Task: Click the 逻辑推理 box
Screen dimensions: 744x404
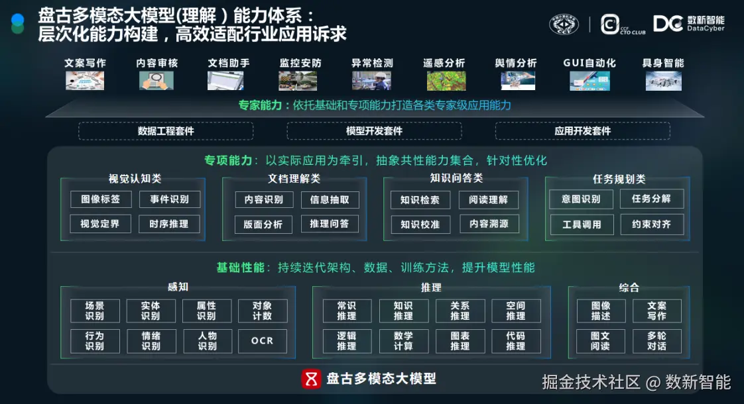Action: pyautogui.click(x=347, y=341)
